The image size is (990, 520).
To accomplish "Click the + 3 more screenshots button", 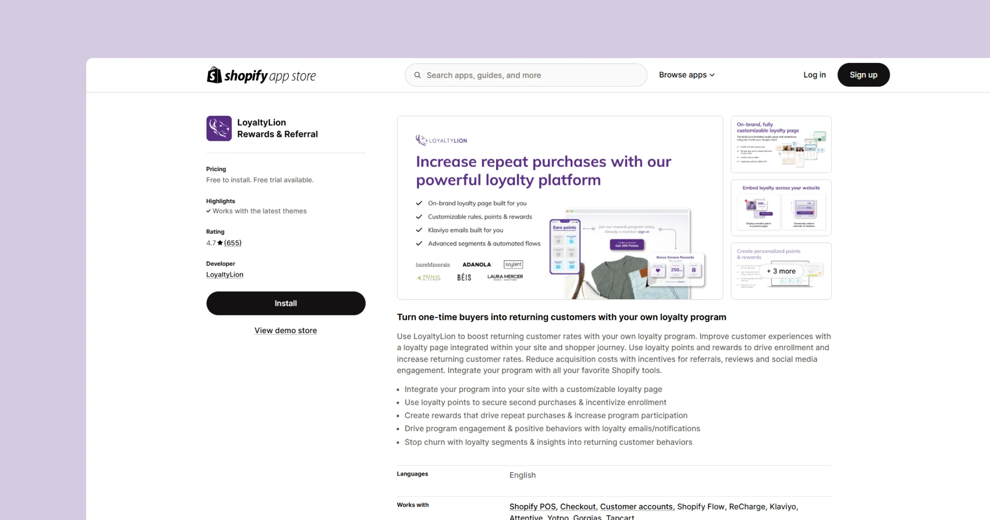I will 781,271.
